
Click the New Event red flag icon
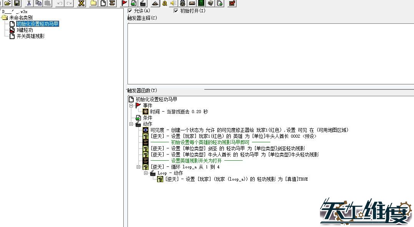124,3
